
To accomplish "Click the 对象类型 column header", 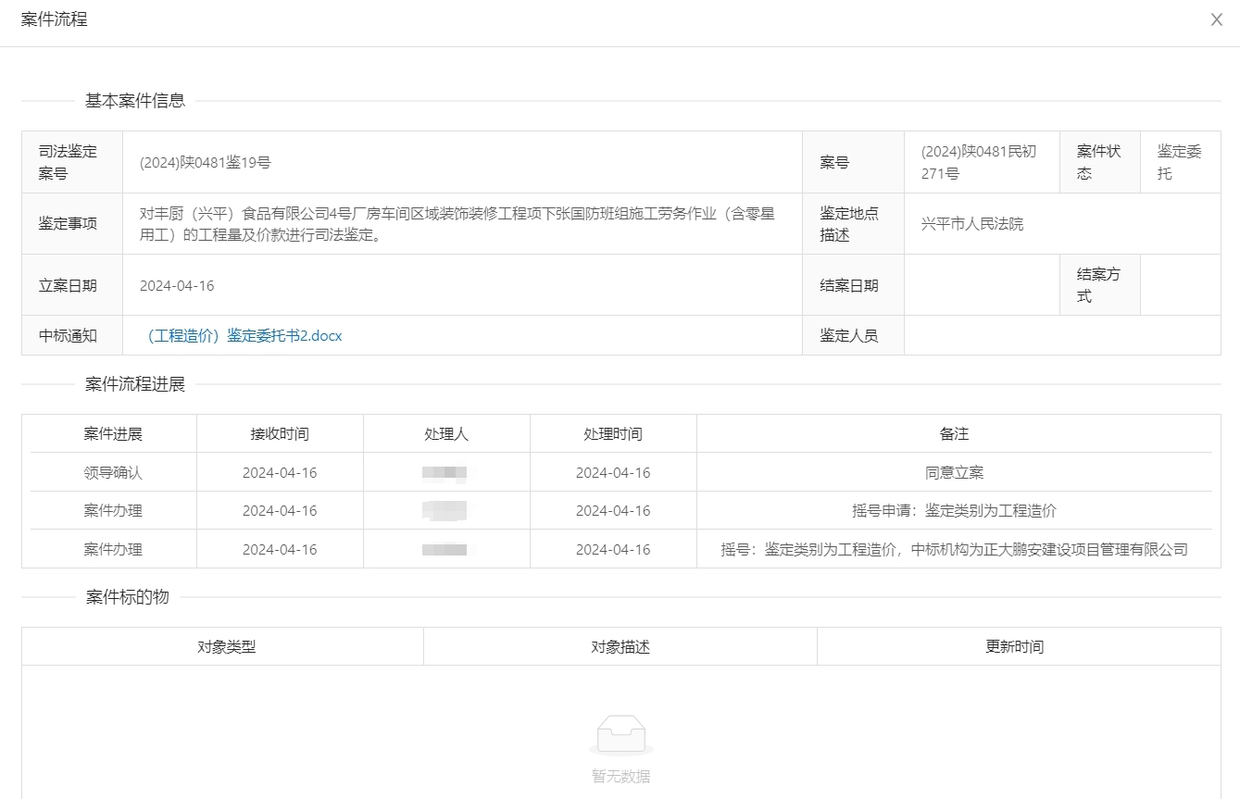I will pyautogui.click(x=227, y=646).
